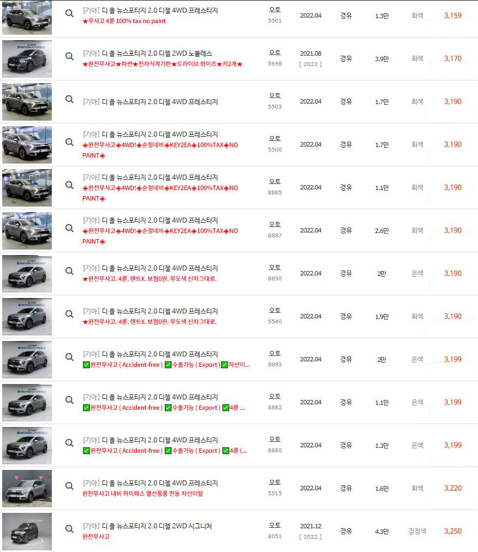Click the magnifier icon in row 8885
This screenshot has width=478, height=552.
tap(69, 185)
